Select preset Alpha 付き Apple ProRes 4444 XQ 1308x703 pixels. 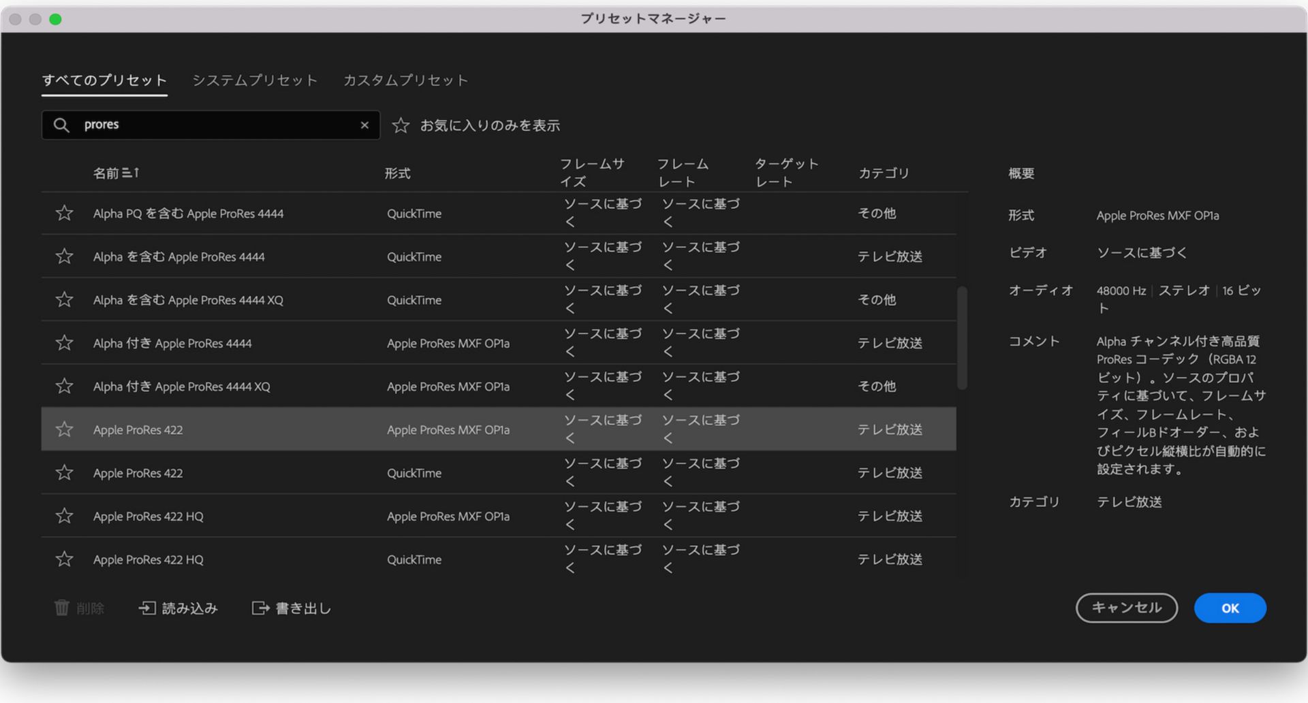(x=181, y=387)
